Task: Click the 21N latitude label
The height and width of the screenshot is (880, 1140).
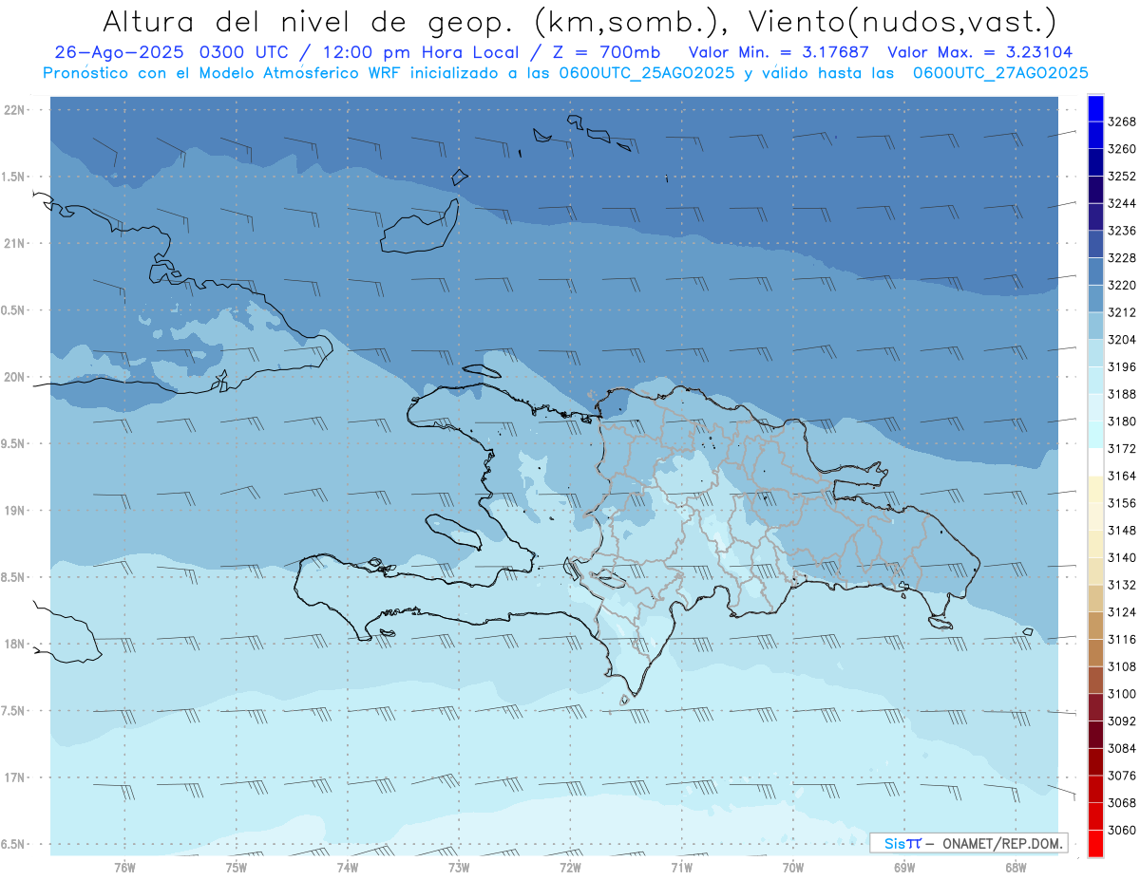Action: 16,243
